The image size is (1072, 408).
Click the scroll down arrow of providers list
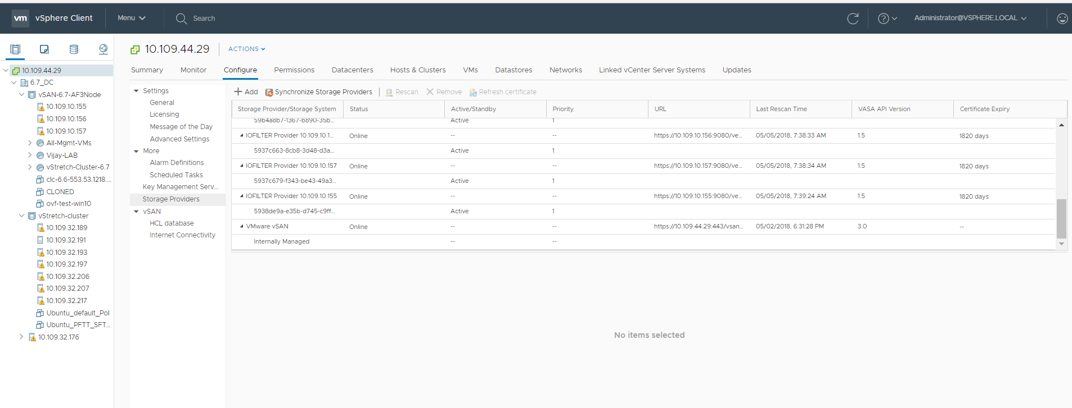click(1061, 244)
